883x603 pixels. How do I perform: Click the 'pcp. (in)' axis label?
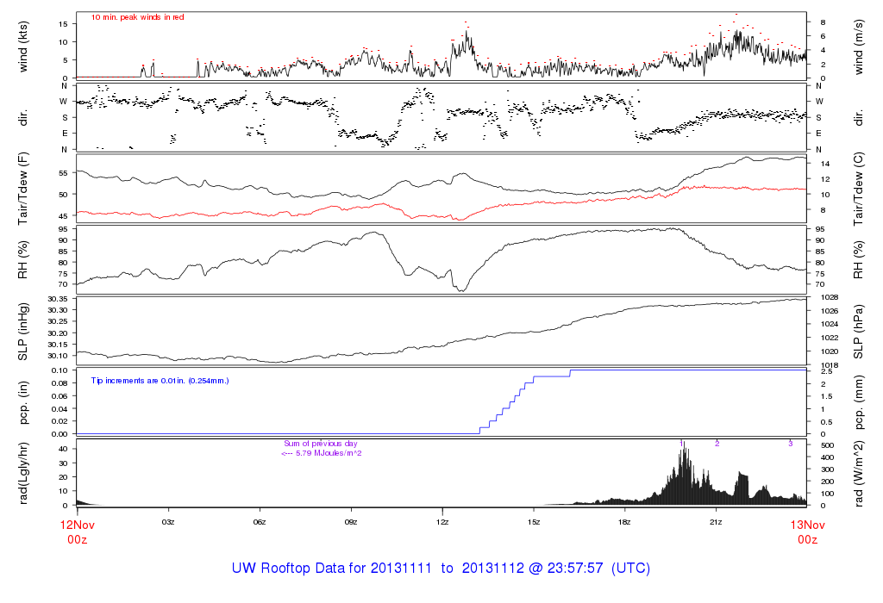coord(23,403)
